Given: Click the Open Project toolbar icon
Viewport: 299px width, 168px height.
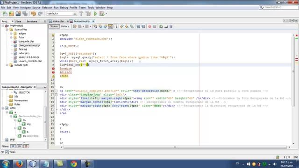Looking at the screenshot, I should pos(18,14).
